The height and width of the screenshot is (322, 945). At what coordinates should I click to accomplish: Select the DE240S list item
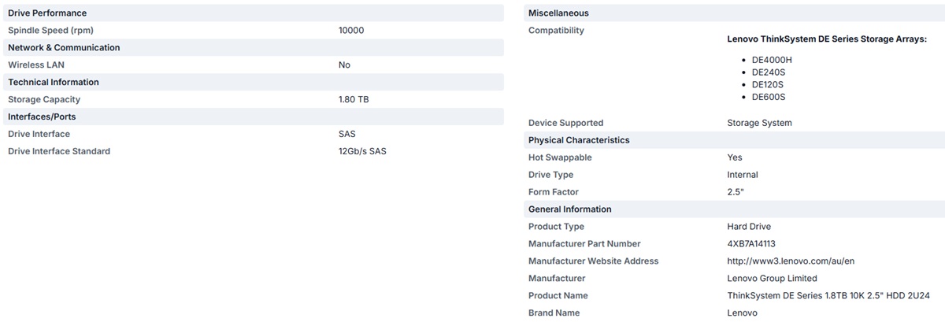[x=769, y=72]
